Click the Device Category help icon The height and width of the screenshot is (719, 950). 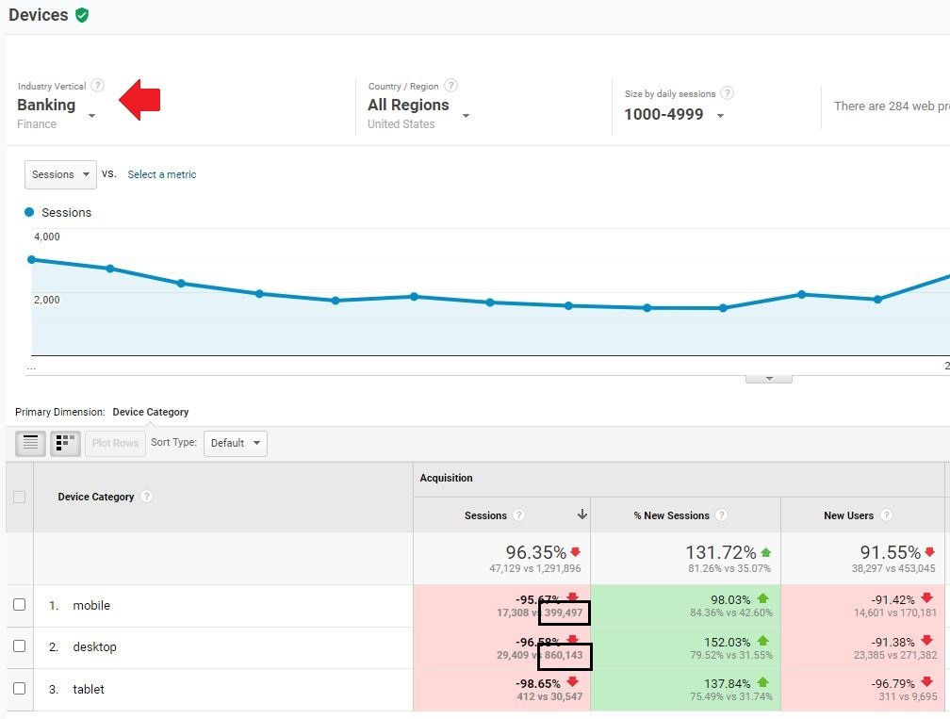[146, 496]
